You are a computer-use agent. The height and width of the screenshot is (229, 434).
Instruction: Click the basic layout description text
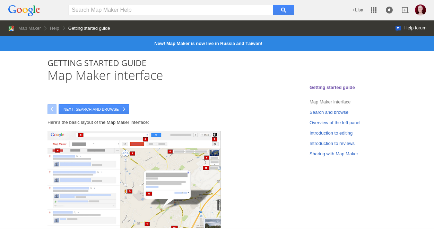[x=98, y=122]
